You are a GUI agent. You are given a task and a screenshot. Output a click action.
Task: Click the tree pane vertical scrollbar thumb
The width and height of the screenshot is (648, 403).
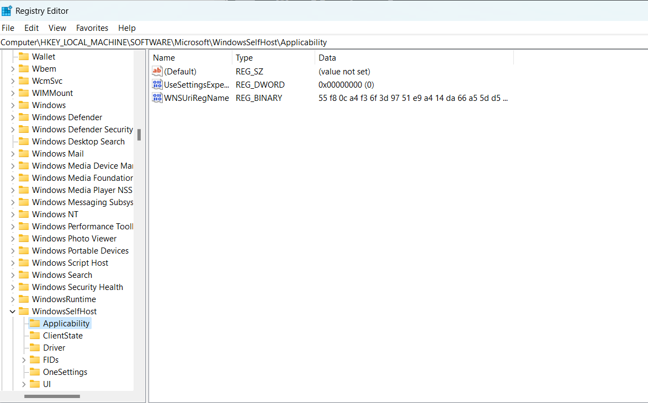pyautogui.click(x=139, y=135)
